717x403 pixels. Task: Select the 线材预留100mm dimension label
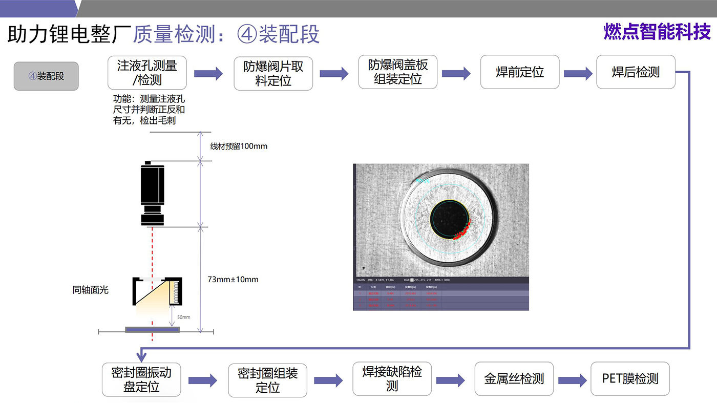click(239, 146)
